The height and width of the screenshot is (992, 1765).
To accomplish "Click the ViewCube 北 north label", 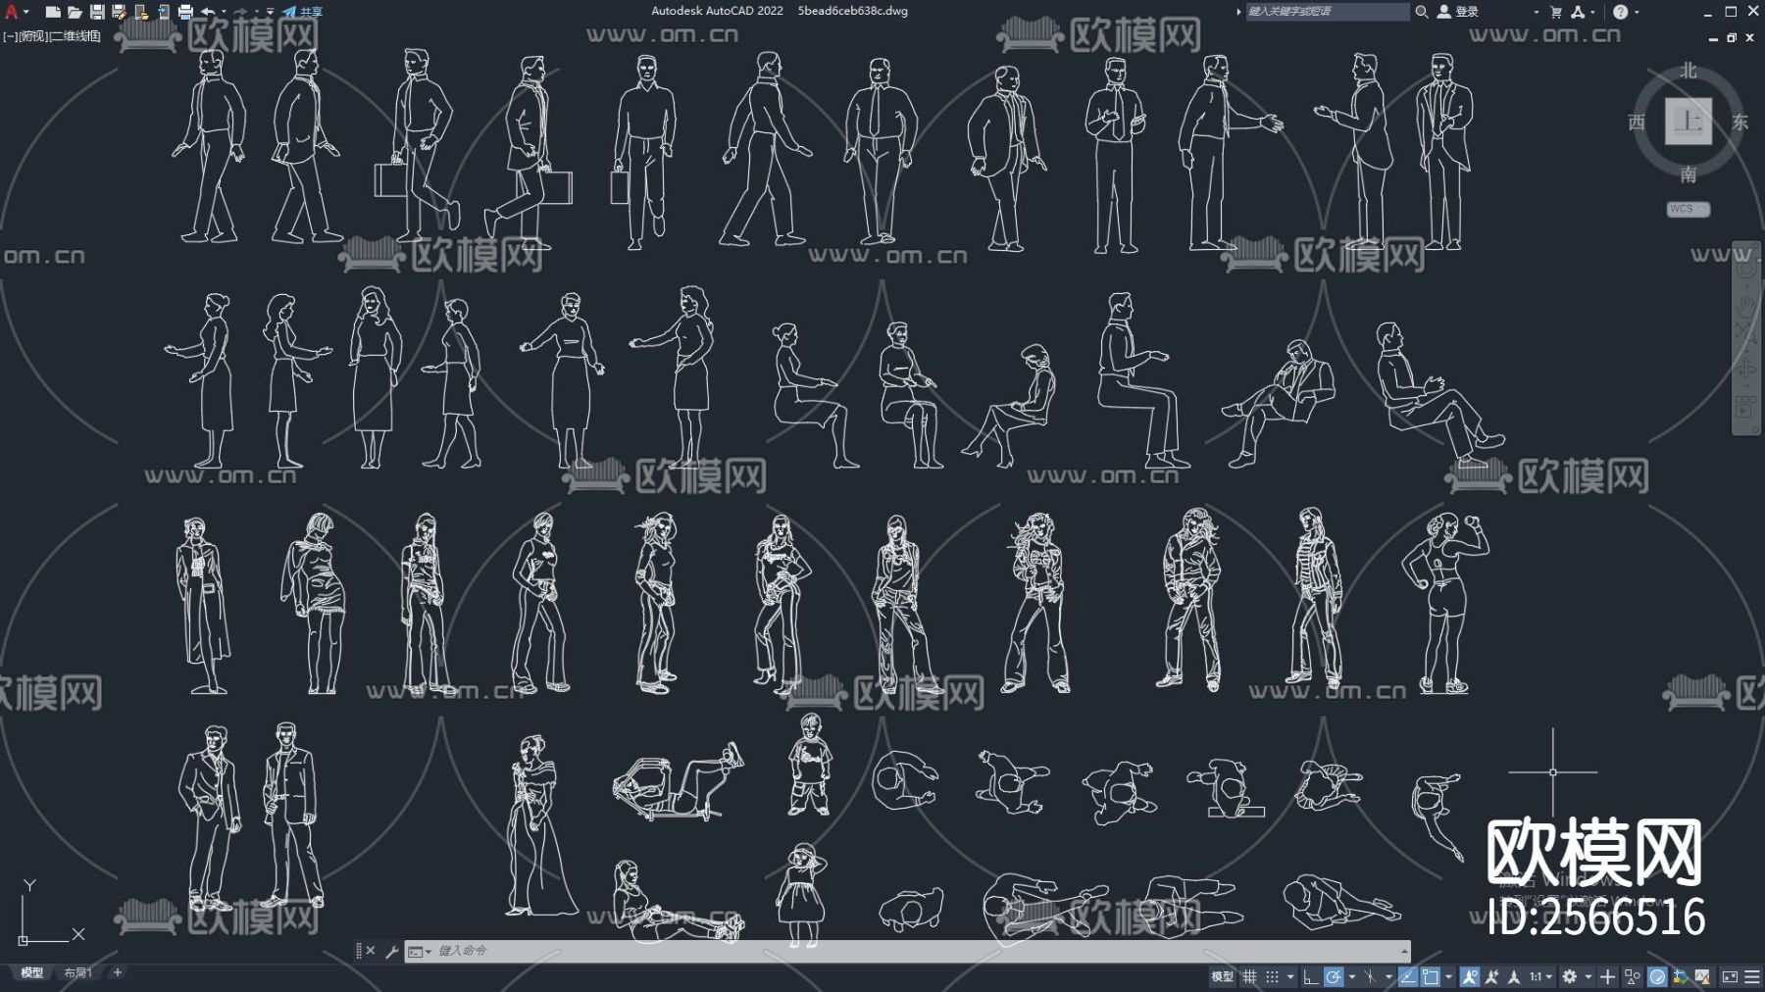I will tap(1688, 71).
